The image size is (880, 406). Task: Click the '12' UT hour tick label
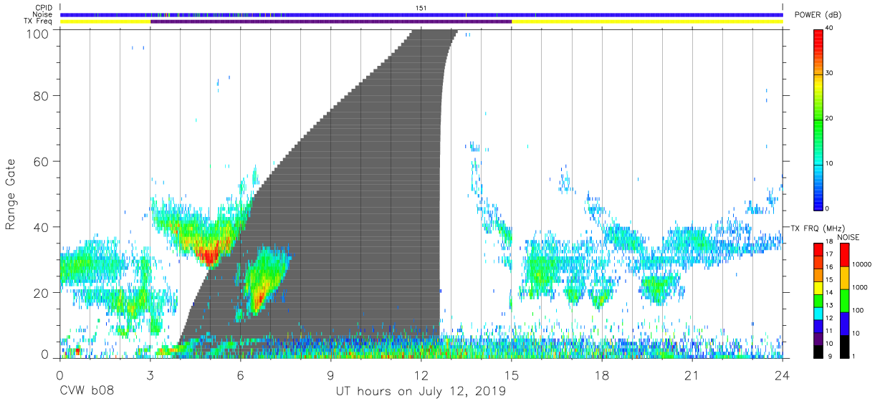click(x=421, y=374)
